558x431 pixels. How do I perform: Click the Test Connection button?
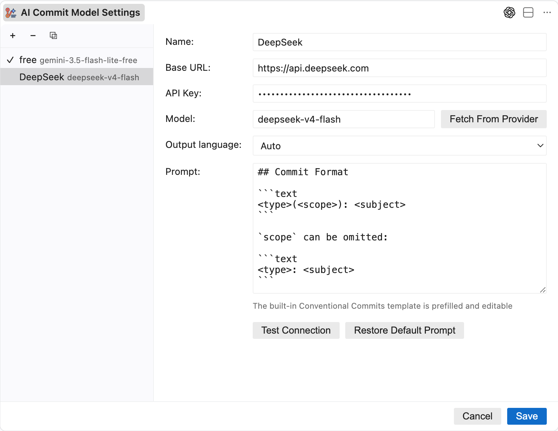tap(296, 330)
